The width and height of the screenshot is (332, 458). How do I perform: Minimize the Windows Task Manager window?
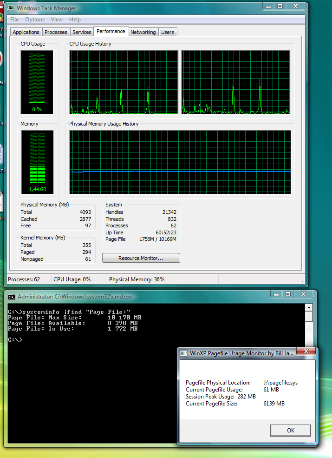tap(268, 6)
